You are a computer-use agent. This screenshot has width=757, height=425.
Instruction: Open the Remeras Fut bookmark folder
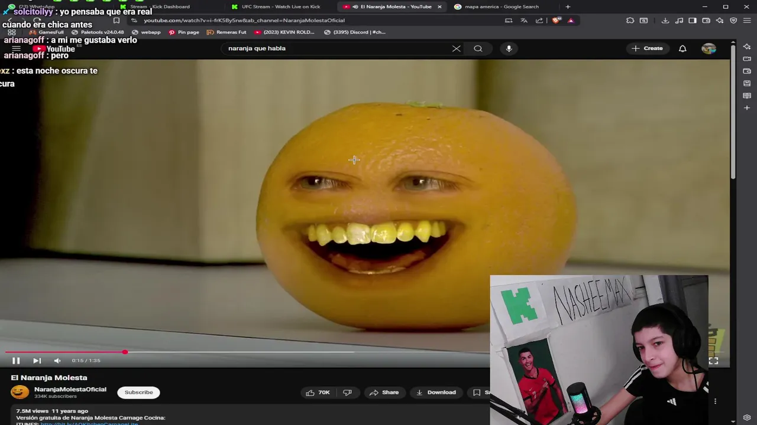tap(227, 32)
